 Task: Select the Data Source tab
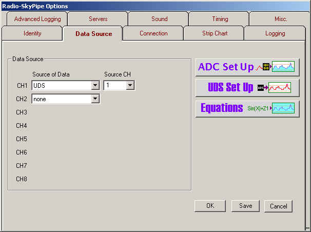pos(93,34)
